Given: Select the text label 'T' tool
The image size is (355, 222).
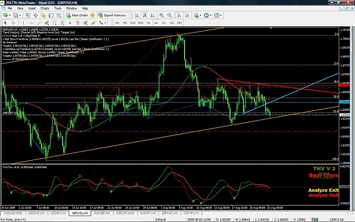Looking at the screenshot, I should click(78, 23).
